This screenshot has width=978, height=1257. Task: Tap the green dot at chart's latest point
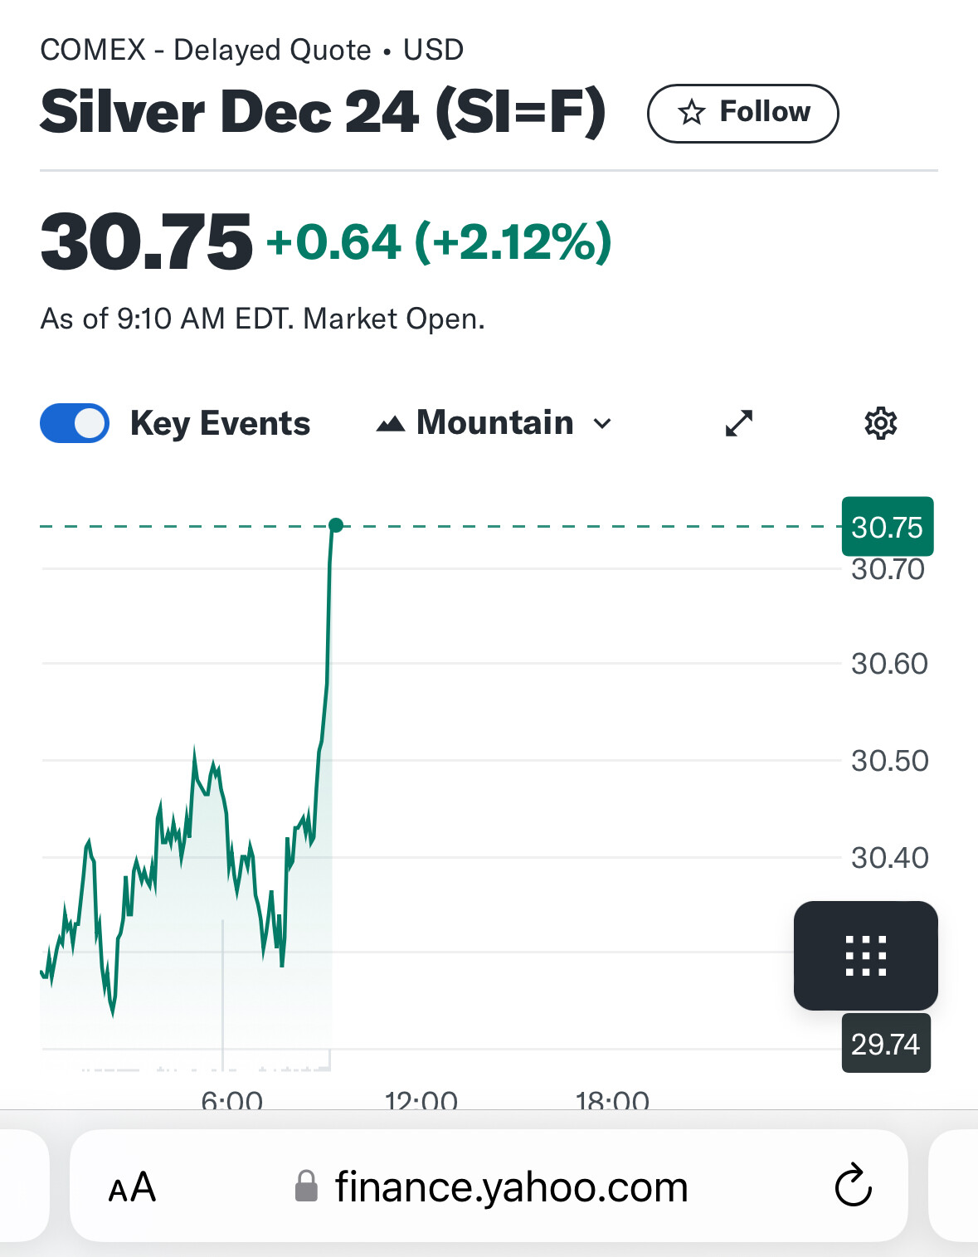pos(335,525)
